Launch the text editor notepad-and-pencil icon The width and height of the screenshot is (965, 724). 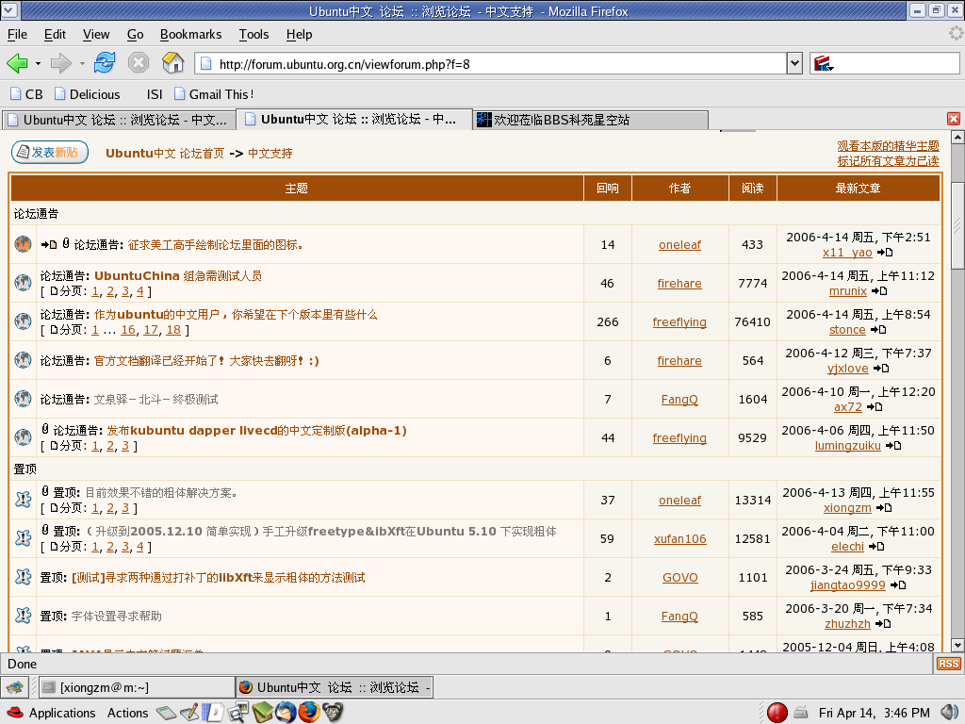(x=189, y=713)
